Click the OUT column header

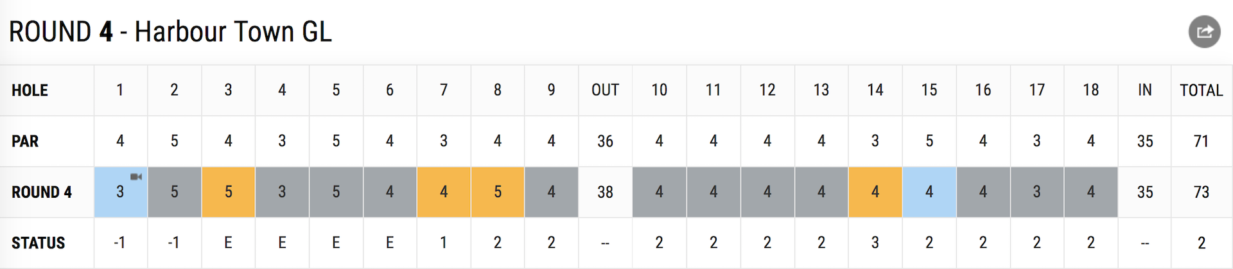pos(605,90)
